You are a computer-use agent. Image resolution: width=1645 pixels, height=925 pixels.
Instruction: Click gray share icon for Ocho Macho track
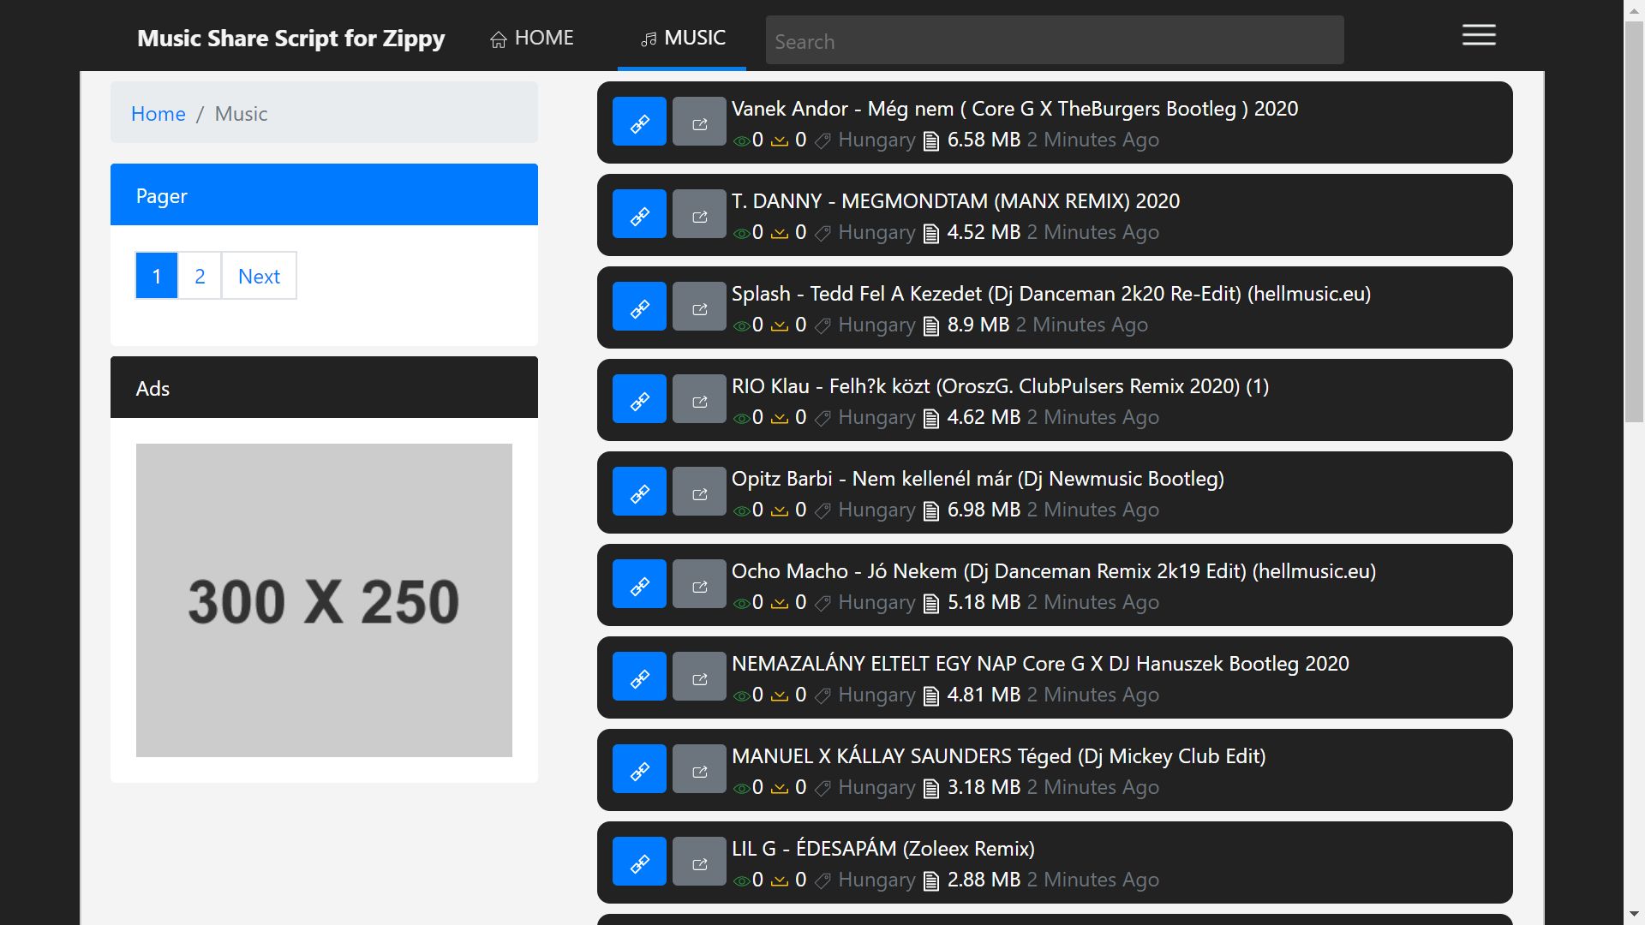tap(699, 584)
